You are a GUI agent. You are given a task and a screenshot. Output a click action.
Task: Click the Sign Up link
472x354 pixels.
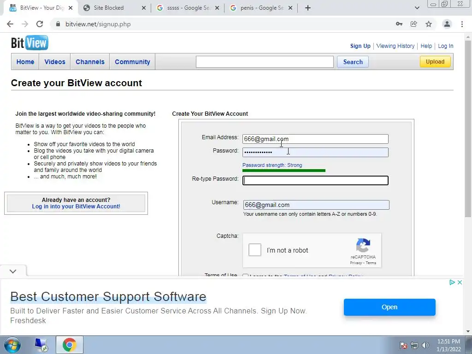click(x=360, y=46)
